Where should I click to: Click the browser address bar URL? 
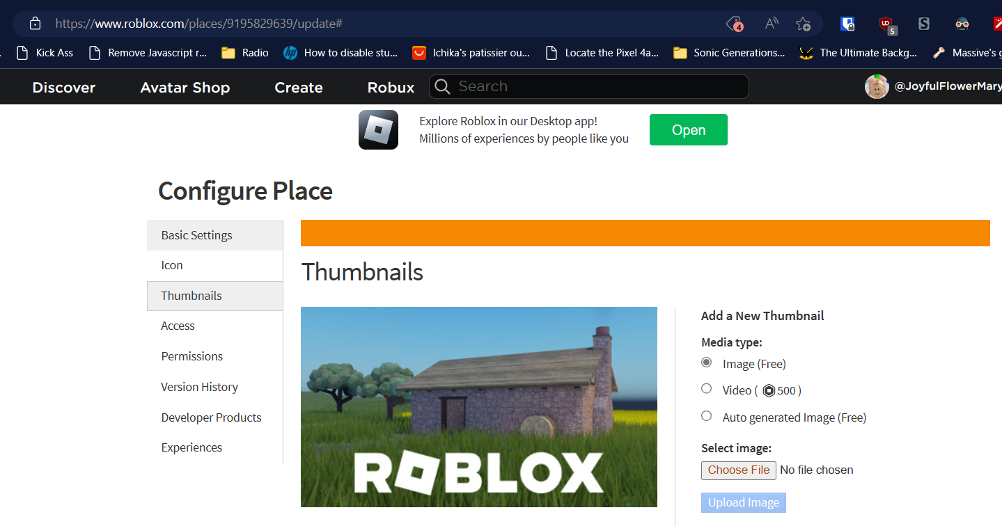pos(198,24)
